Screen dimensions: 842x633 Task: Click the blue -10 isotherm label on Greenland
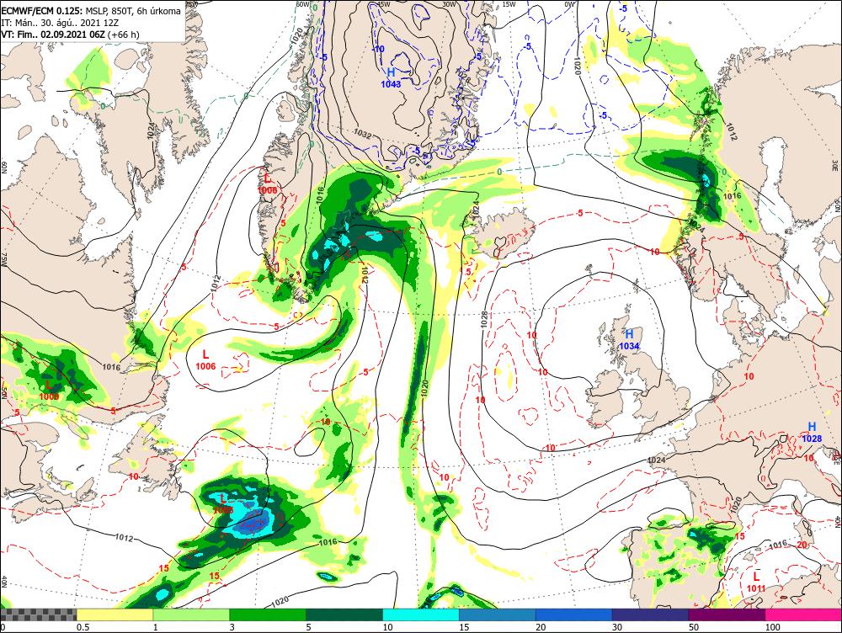coord(379,49)
